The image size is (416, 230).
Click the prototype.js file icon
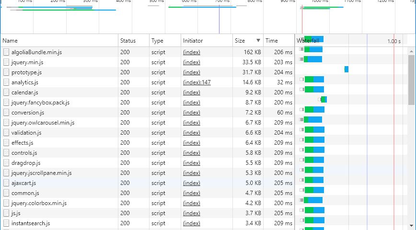pyautogui.click(x=6, y=72)
